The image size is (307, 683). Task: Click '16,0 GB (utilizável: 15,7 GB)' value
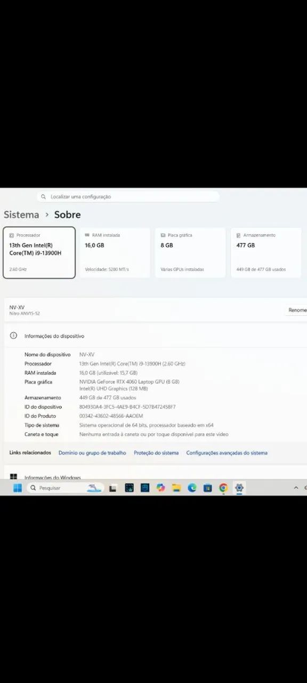click(x=108, y=373)
